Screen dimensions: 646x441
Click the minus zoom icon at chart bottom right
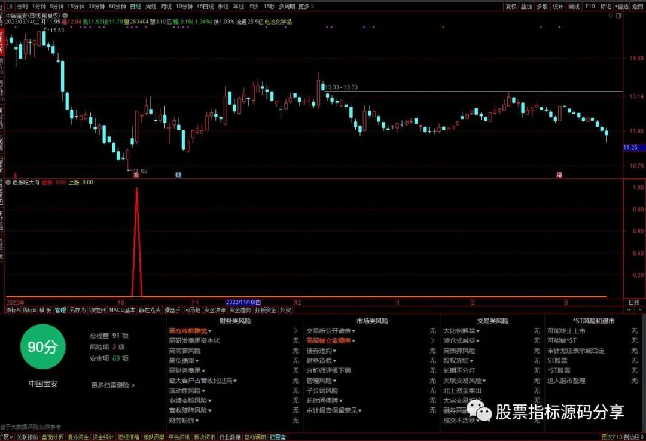640,309
